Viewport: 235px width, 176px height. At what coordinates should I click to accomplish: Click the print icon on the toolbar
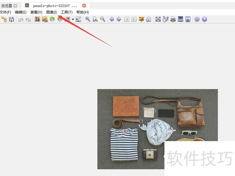tap(173, 19)
